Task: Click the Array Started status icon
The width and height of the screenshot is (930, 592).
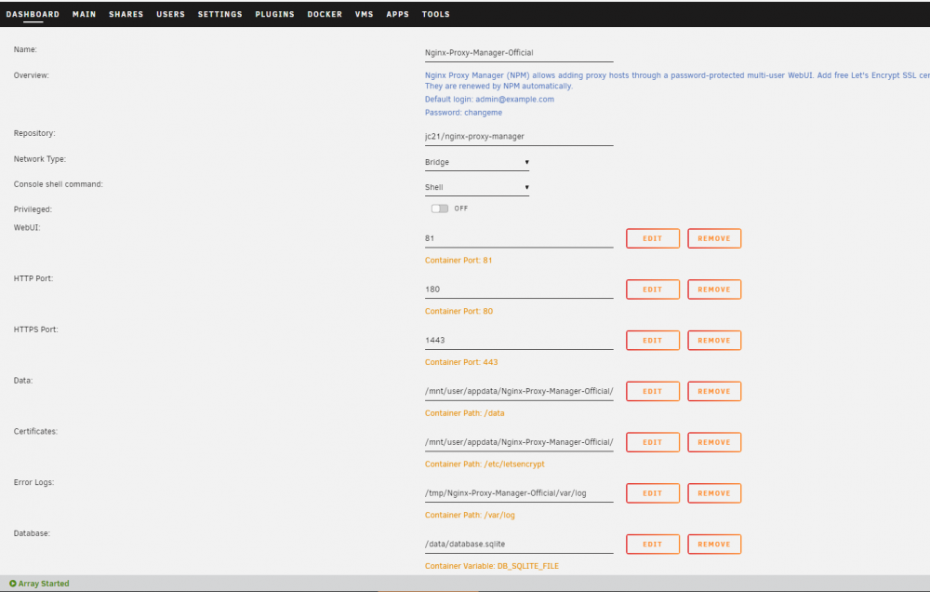Action: (x=12, y=584)
